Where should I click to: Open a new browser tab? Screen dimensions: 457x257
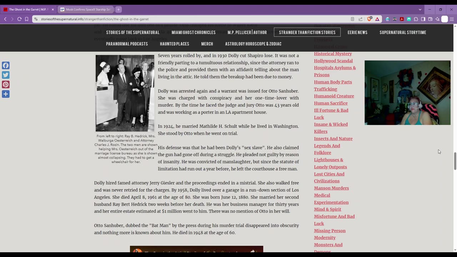tap(119, 9)
